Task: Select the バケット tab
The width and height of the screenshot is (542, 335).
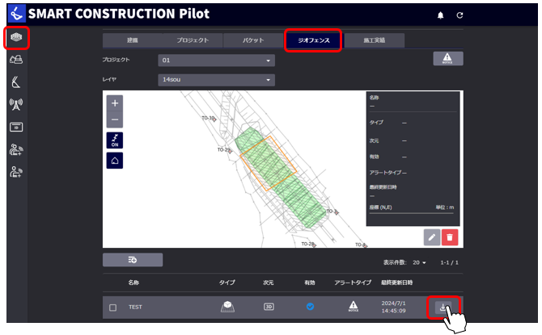Action: point(253,40)
